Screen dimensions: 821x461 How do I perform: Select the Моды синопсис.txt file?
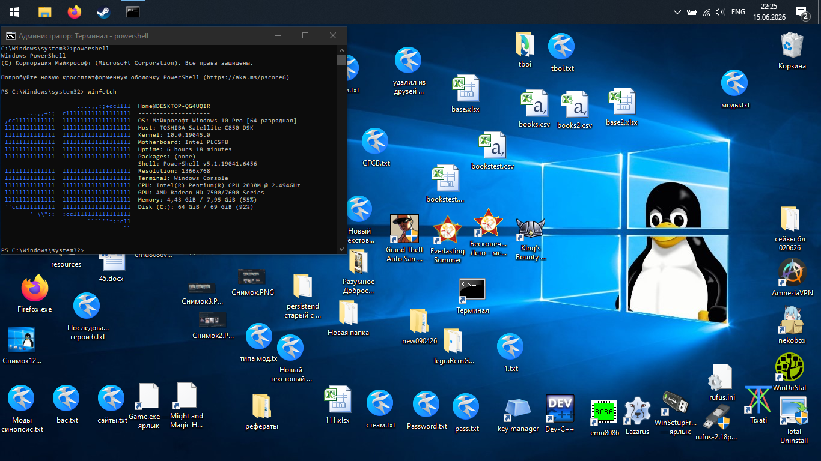click(22, 409)
